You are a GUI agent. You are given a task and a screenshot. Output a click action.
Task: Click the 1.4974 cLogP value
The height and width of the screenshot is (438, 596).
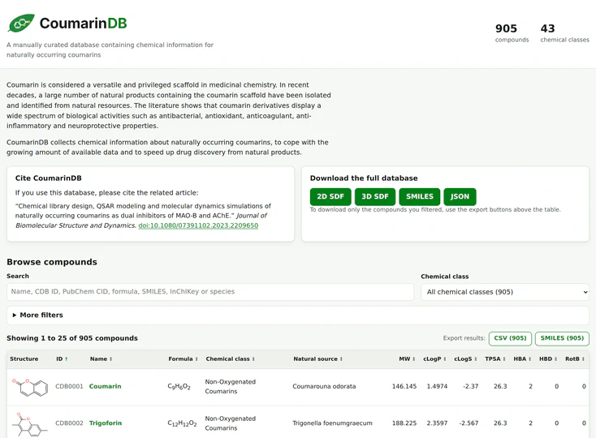pos(437,386)
